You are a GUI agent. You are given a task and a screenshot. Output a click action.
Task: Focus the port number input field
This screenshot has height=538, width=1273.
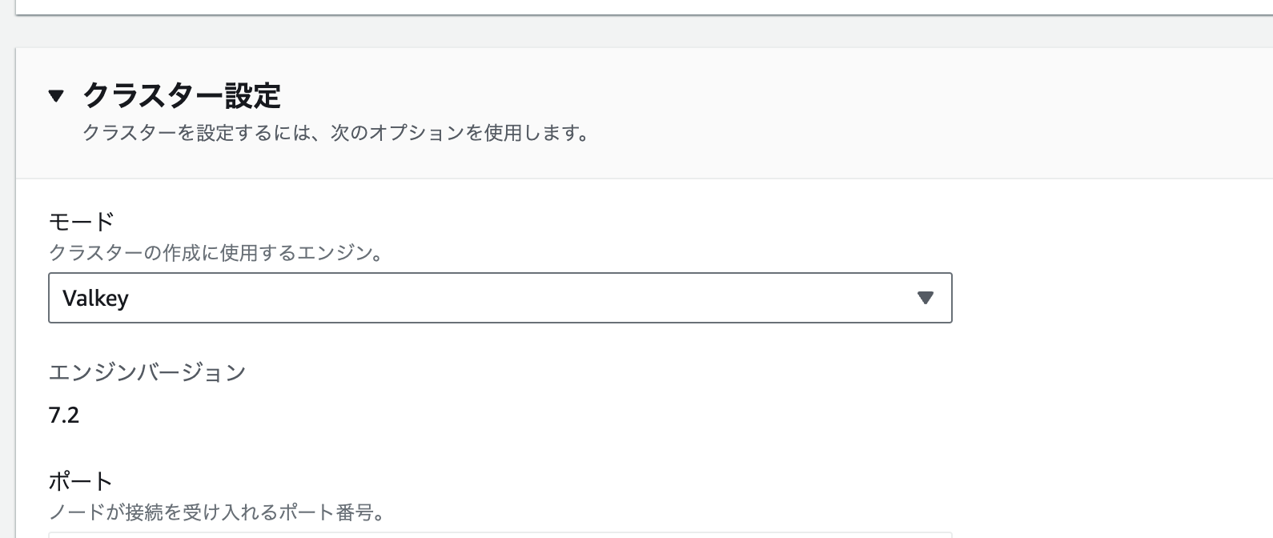[500, 535]
